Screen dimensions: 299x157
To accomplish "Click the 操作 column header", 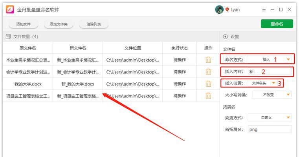I will 208,48.
